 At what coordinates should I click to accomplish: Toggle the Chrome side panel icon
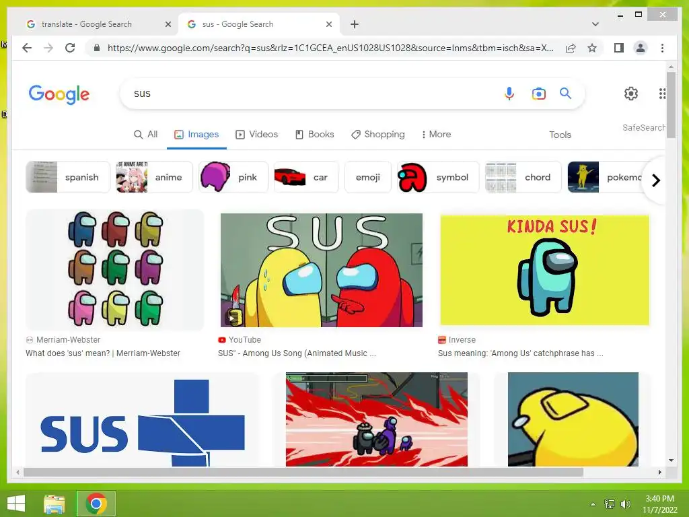click(x=619, y=48)
